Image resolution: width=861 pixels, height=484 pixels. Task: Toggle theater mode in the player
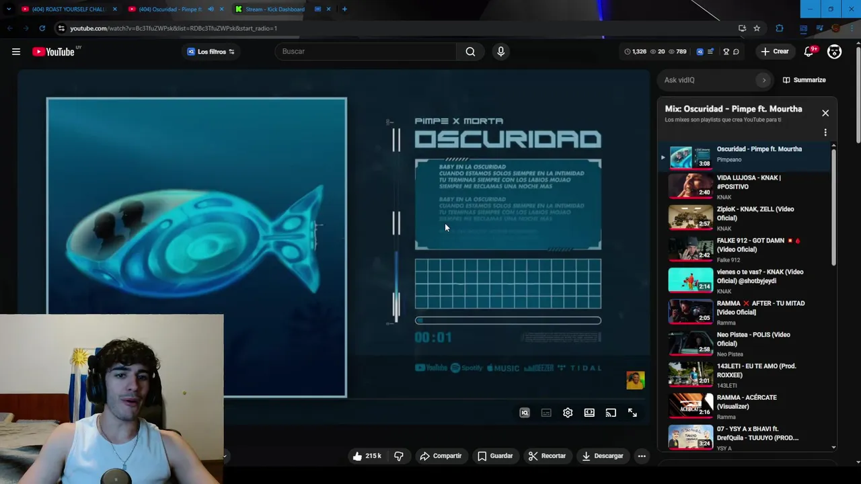coord(589,413)
